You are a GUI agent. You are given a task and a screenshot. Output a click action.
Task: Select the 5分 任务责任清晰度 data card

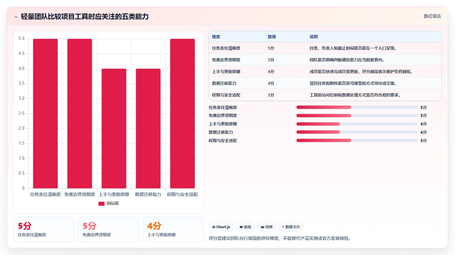click(44, 229)
